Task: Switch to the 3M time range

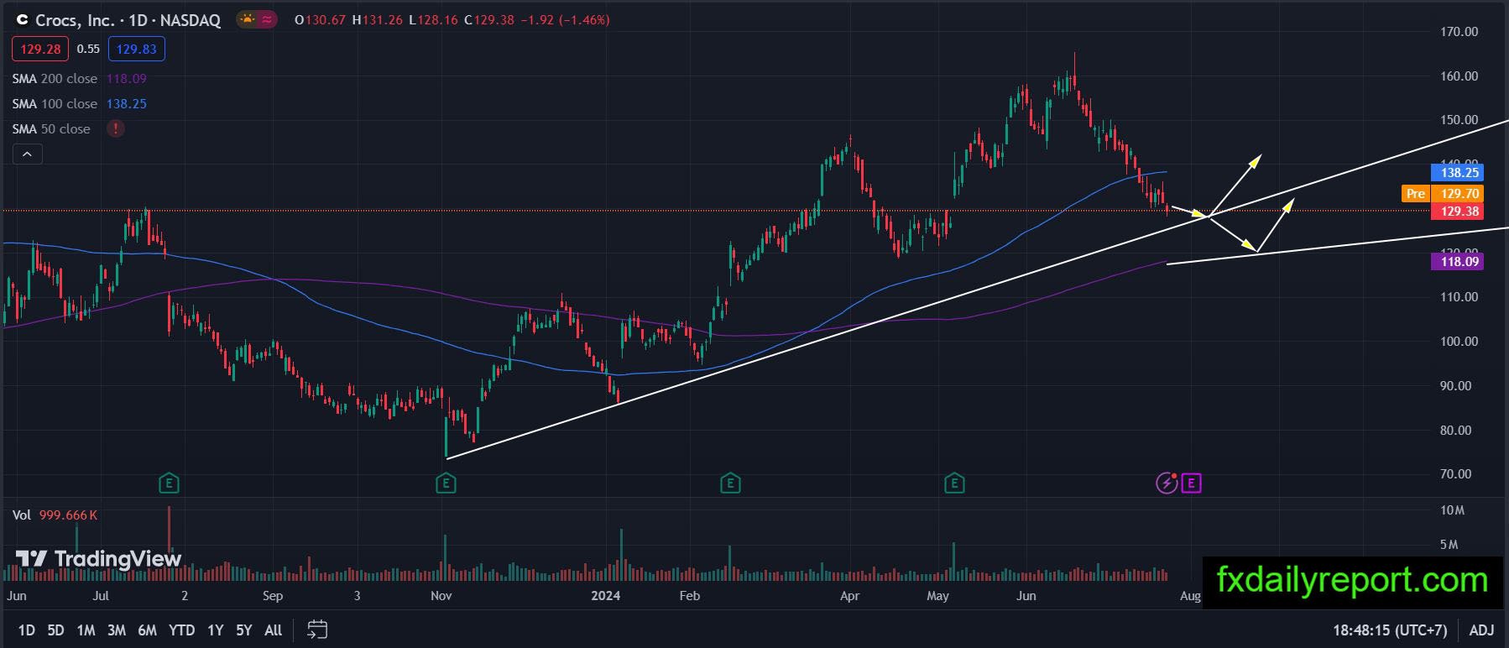Action: (x=117, y=630)
